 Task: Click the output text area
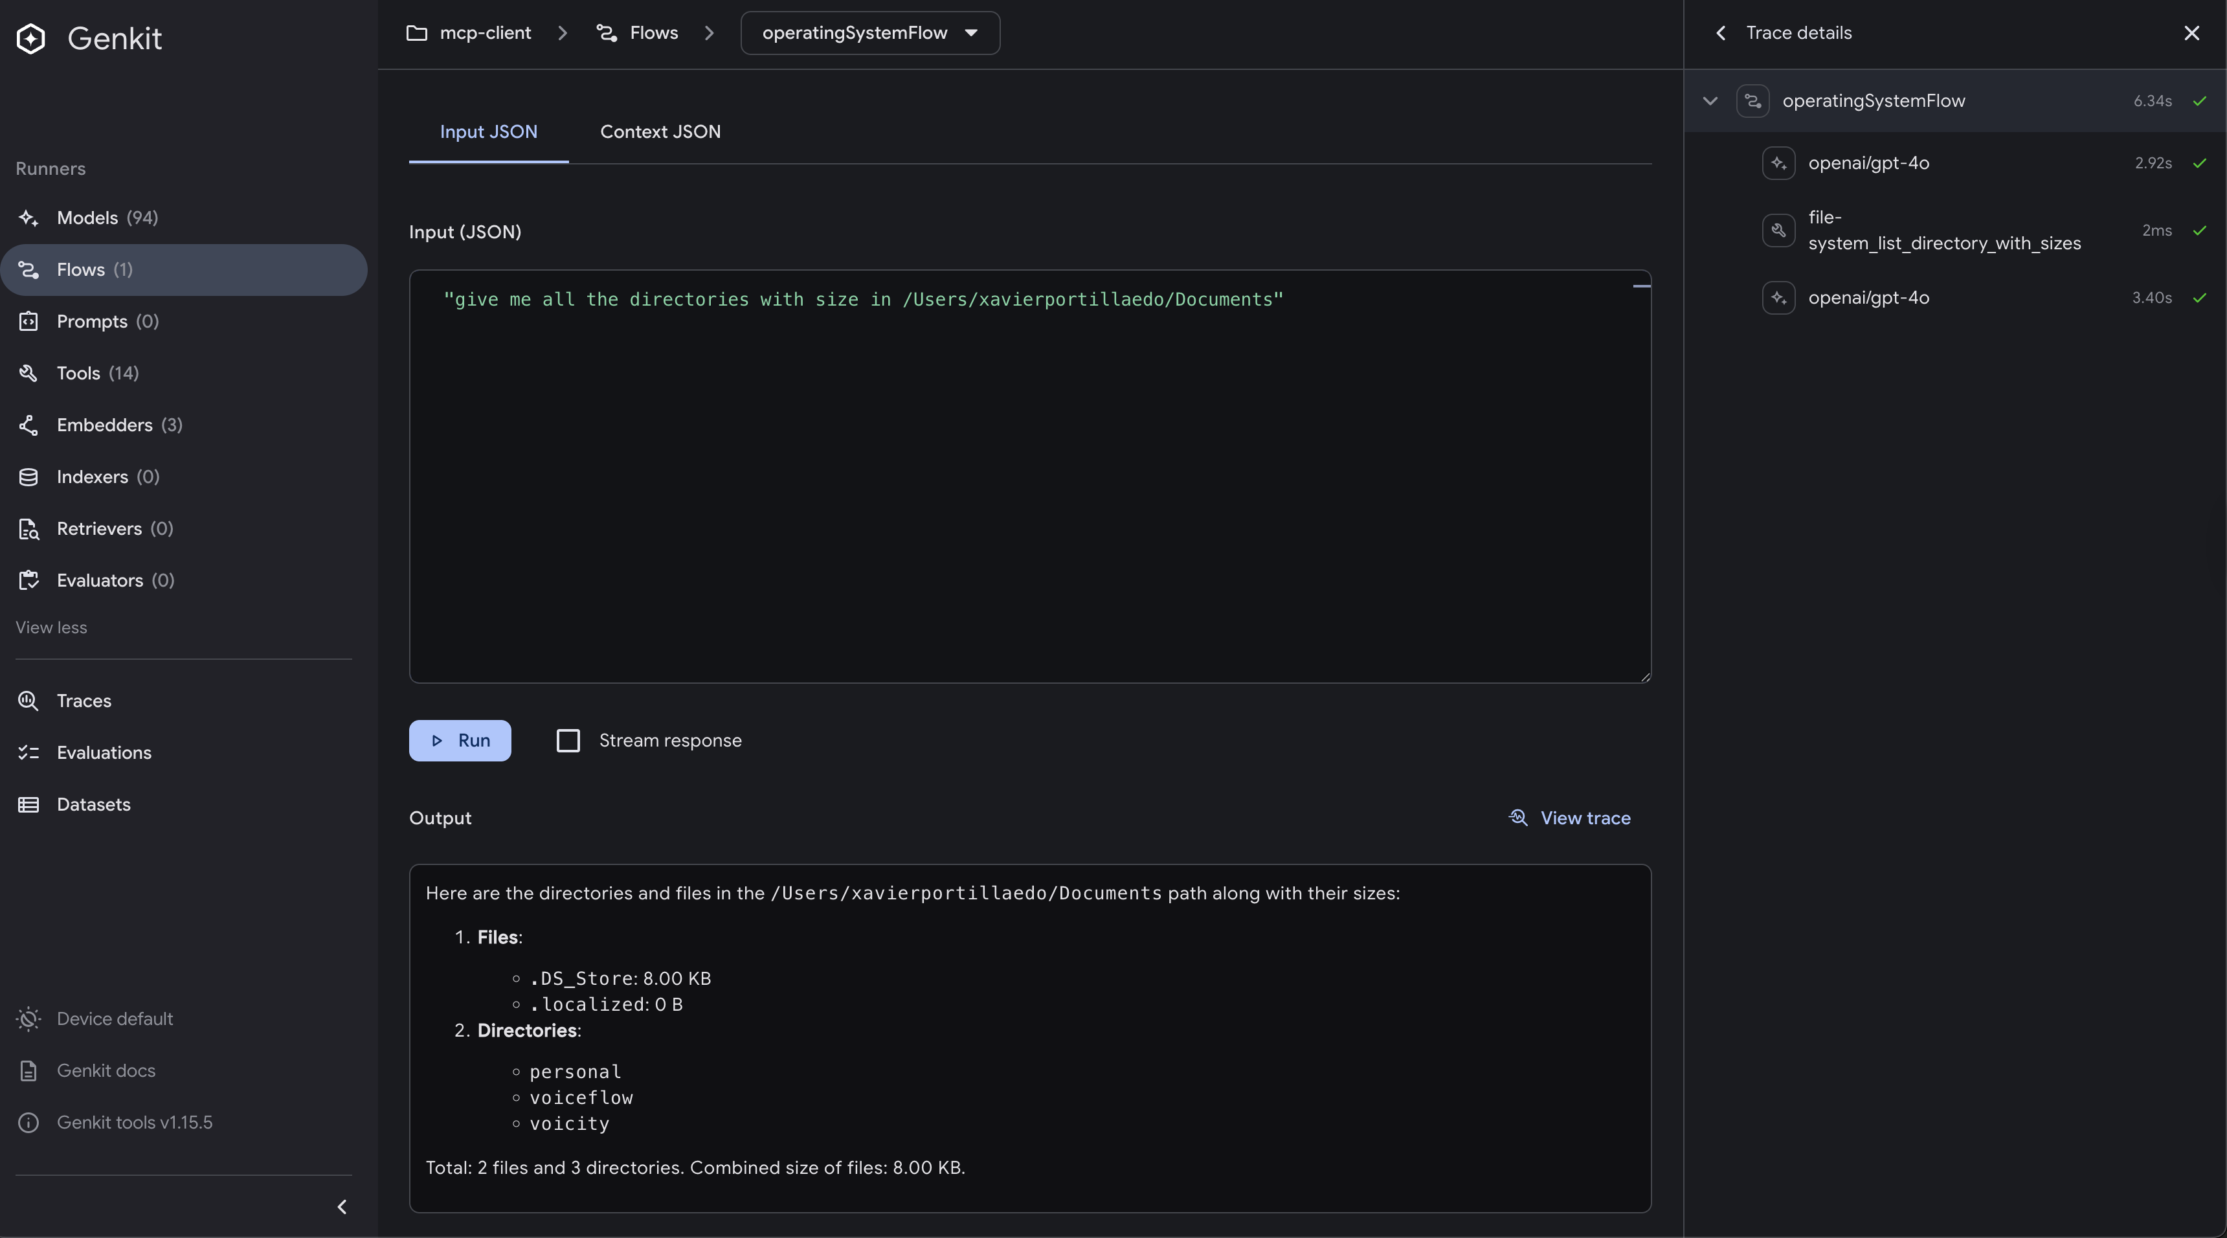coord(1029,1039)
